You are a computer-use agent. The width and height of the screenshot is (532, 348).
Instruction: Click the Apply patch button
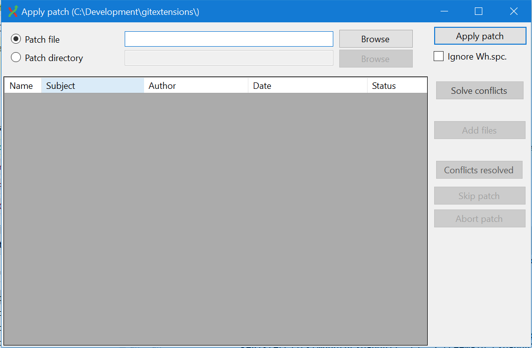pyautogui.click(x=479, y=35)
